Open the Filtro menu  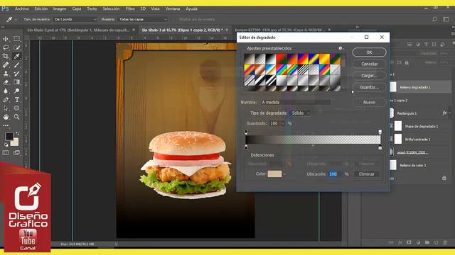point(130,8)
